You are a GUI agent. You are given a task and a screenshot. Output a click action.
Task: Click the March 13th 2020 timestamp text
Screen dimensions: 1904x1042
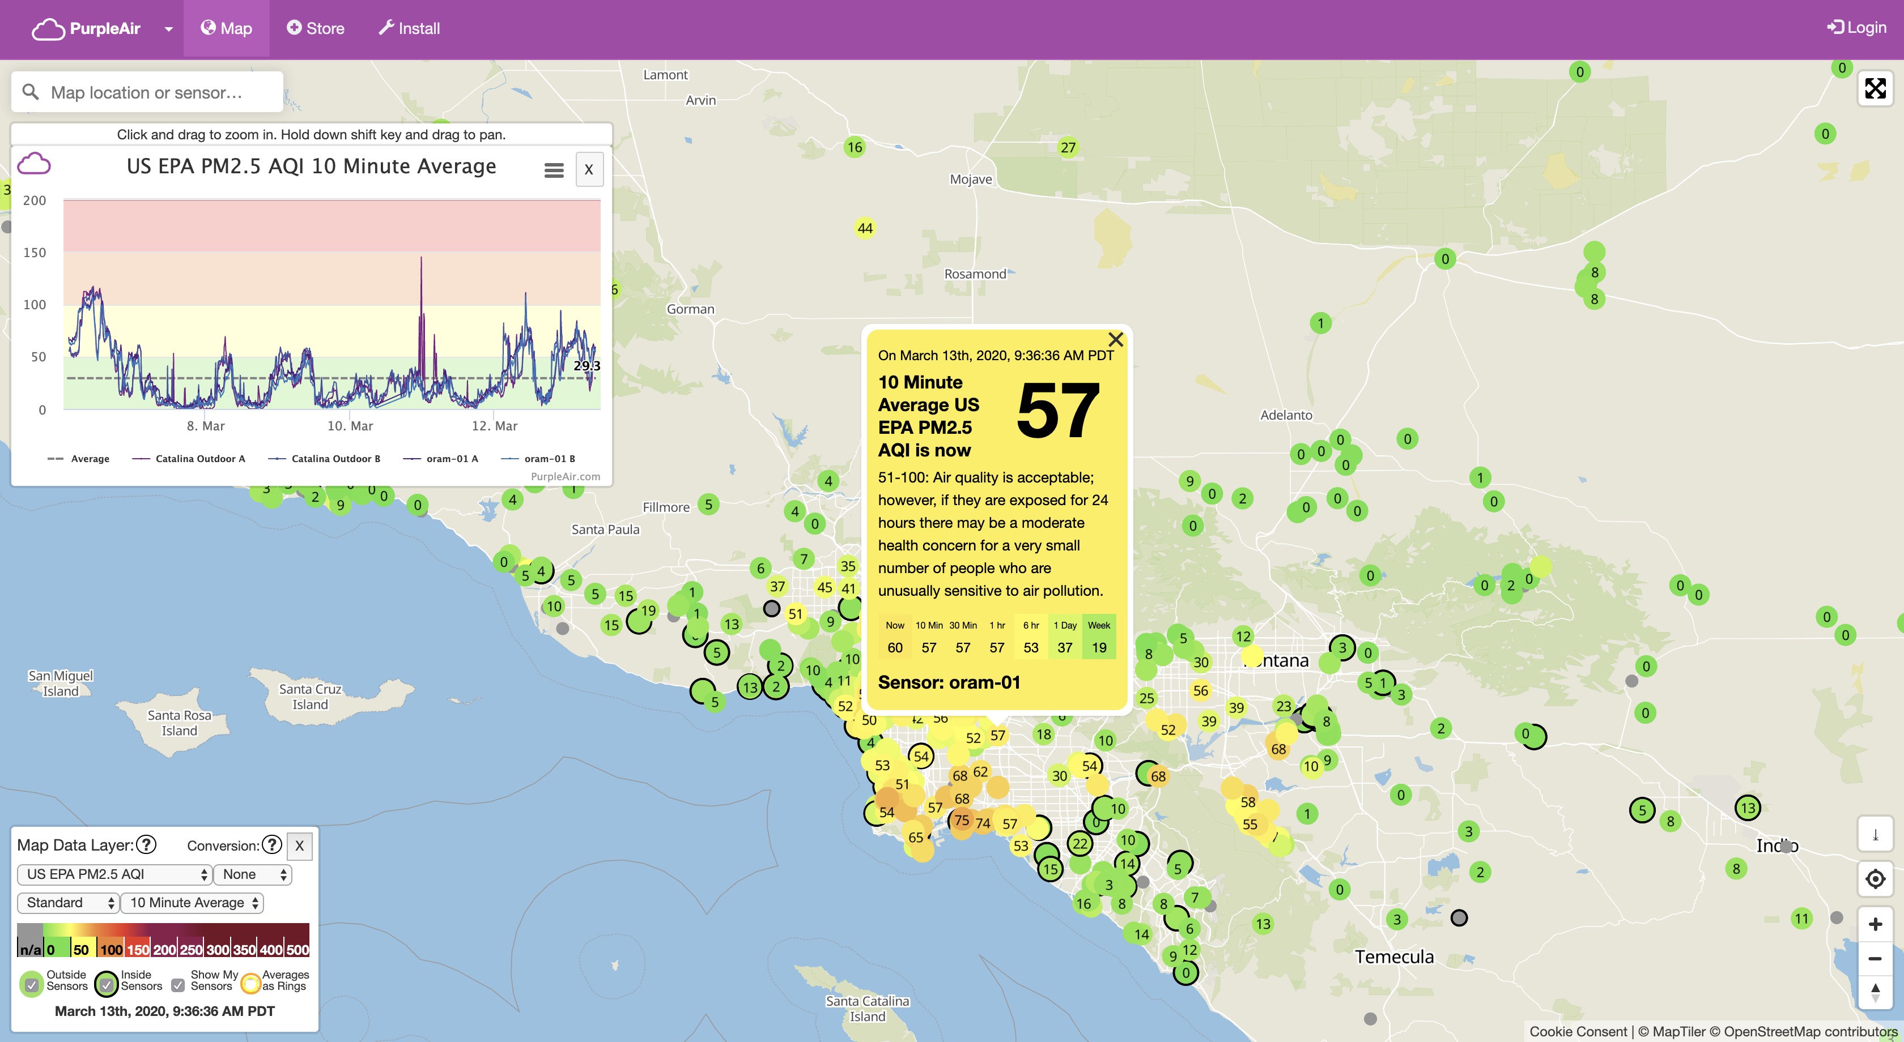pyautogui.click(x=165, y=1011)
